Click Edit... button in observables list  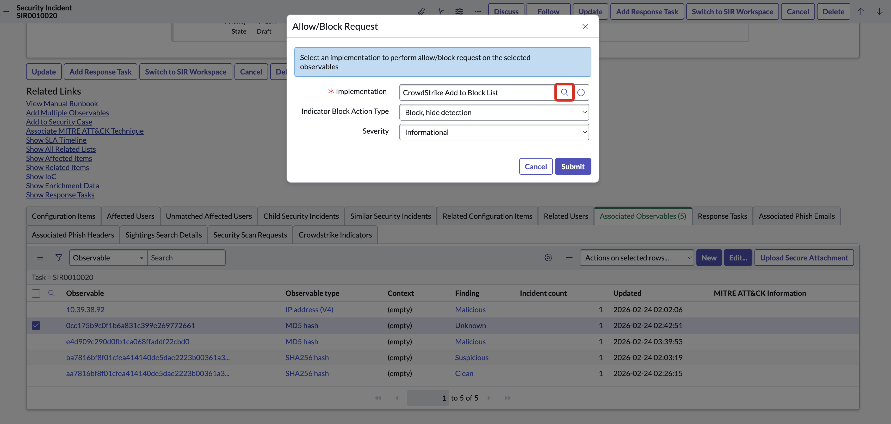pos(738,258)
